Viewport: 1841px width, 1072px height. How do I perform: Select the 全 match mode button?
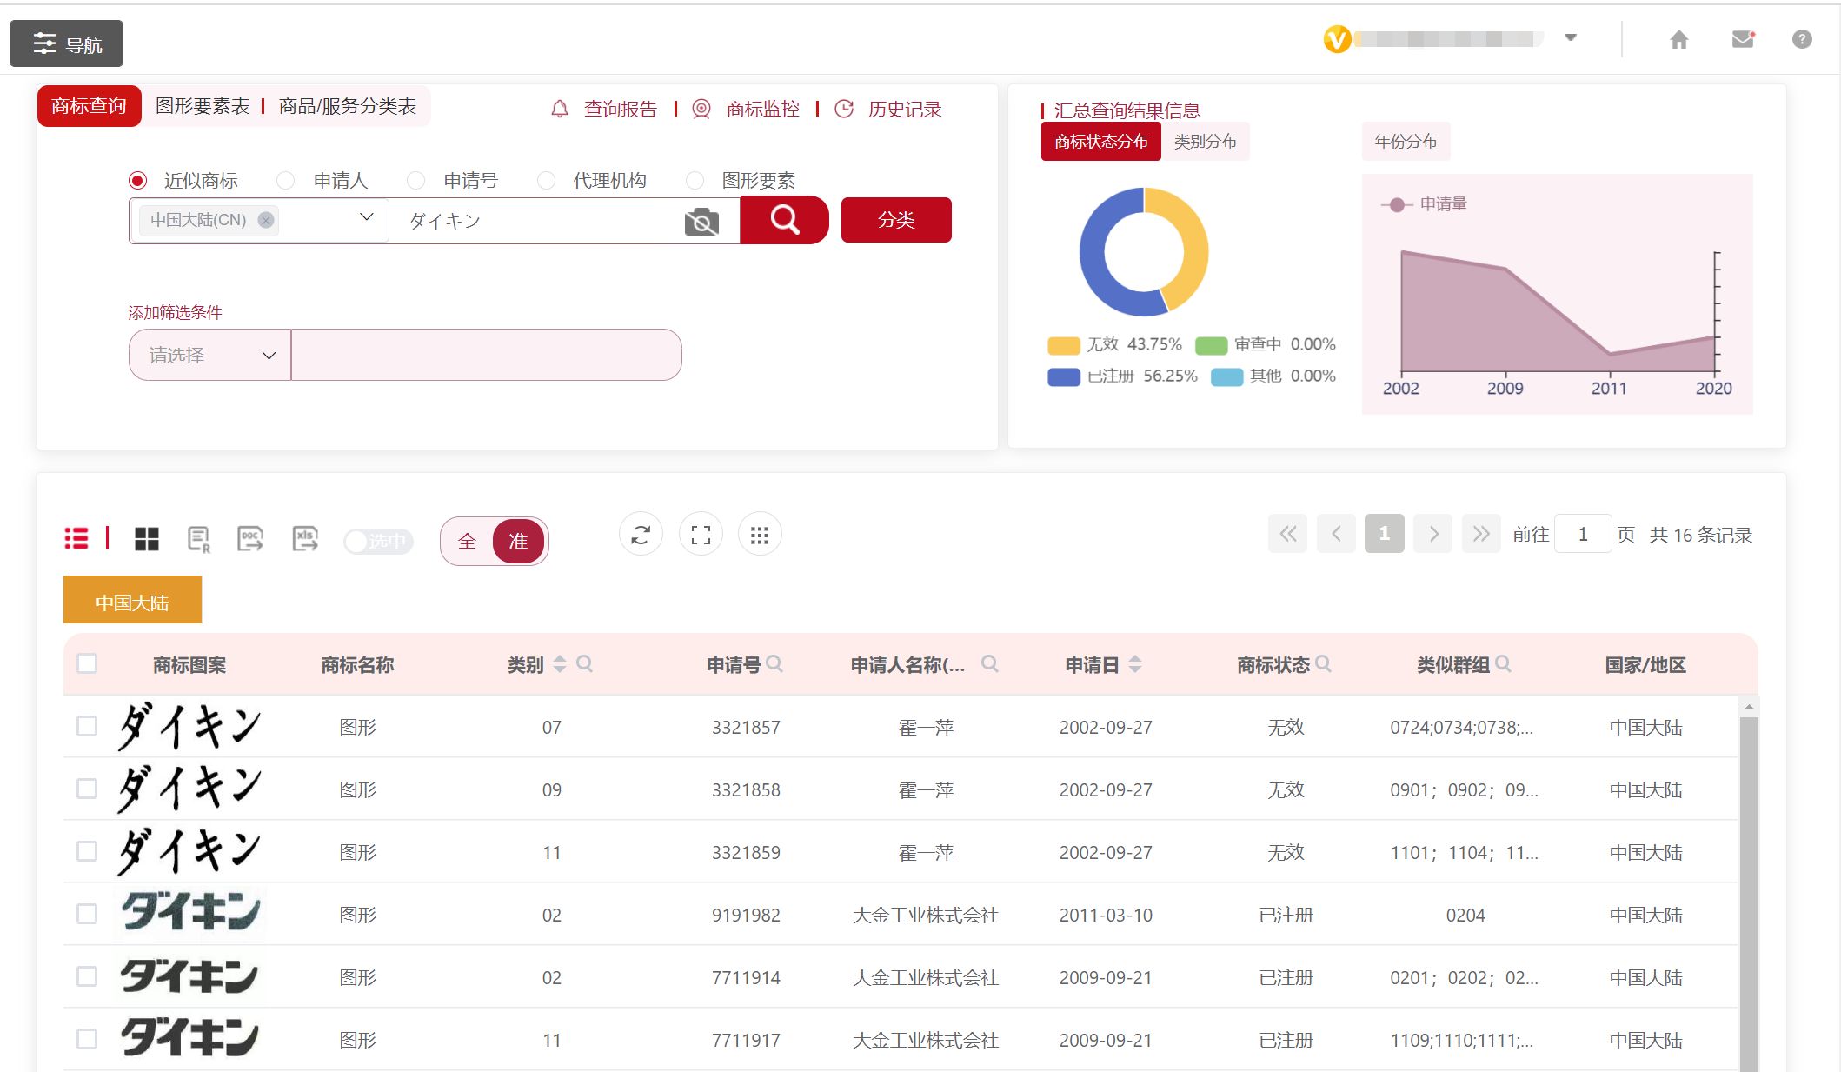click(x=468, y=541)
